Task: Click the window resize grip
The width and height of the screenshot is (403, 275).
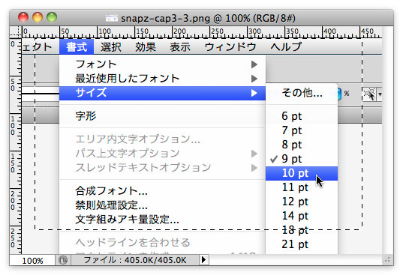Action: pyautogui.click(x=387, y=259)
